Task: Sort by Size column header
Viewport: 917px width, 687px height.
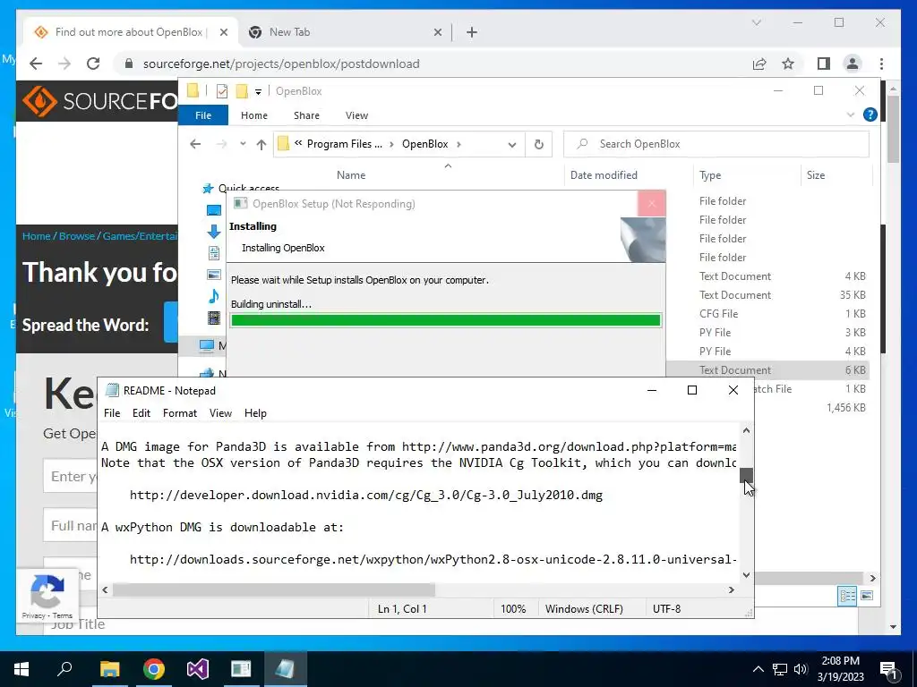Action: click(x=815, y=175)
